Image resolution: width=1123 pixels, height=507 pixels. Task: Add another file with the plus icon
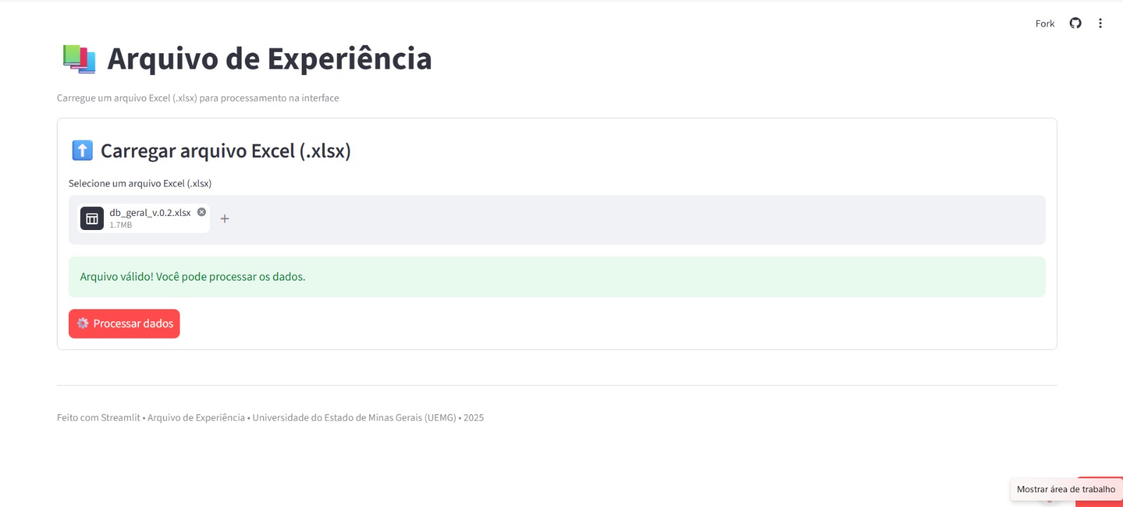click(x=225, y=219)
